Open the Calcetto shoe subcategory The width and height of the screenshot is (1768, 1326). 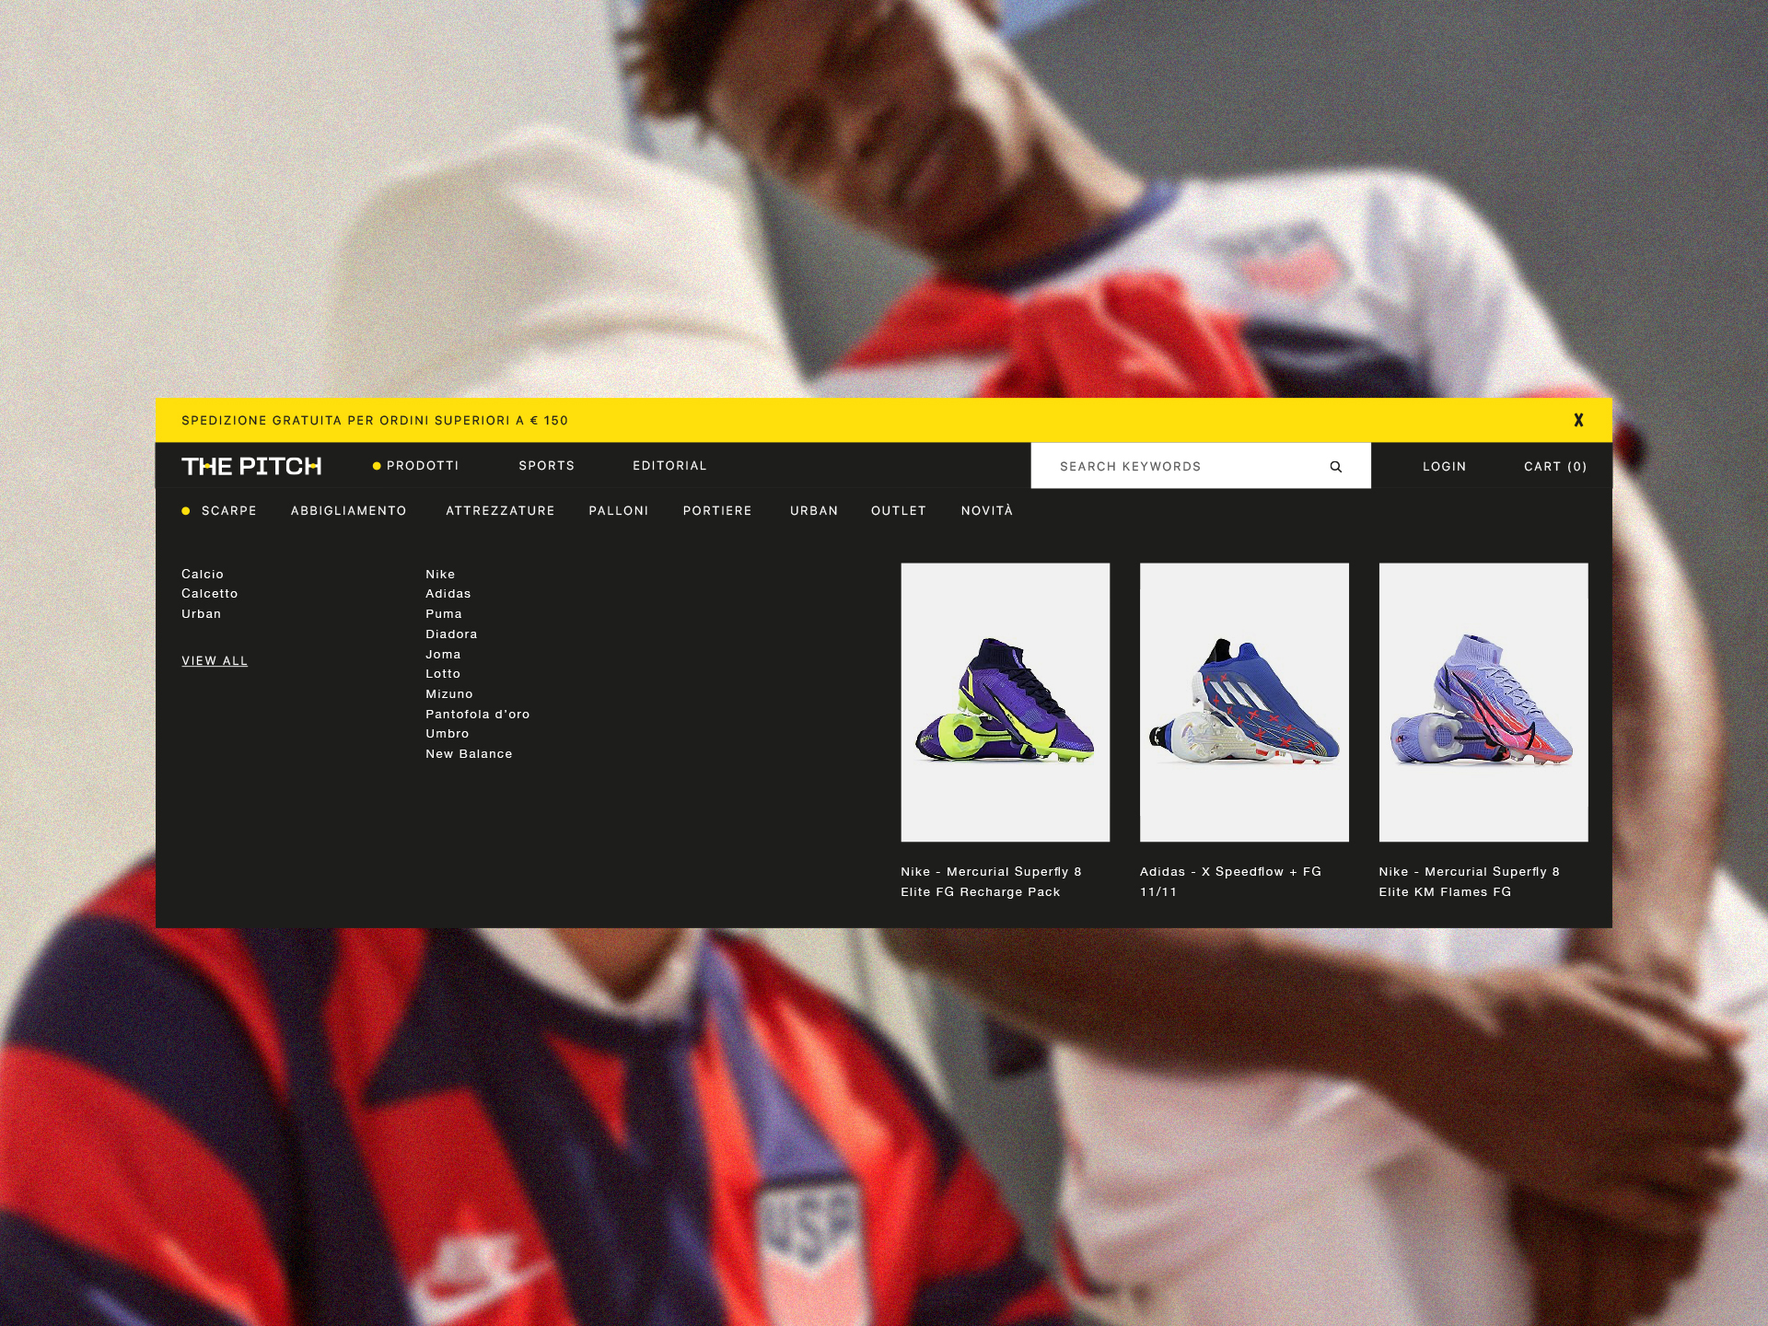coord(210,594)
